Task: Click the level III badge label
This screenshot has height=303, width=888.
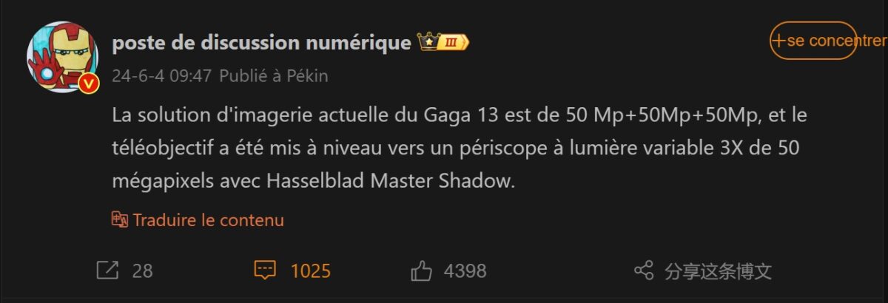Action: pyautogui.click(x=454, y=44)
